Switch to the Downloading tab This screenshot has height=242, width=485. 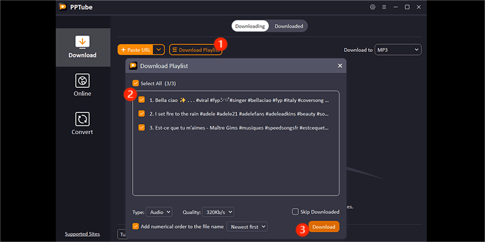250,26
